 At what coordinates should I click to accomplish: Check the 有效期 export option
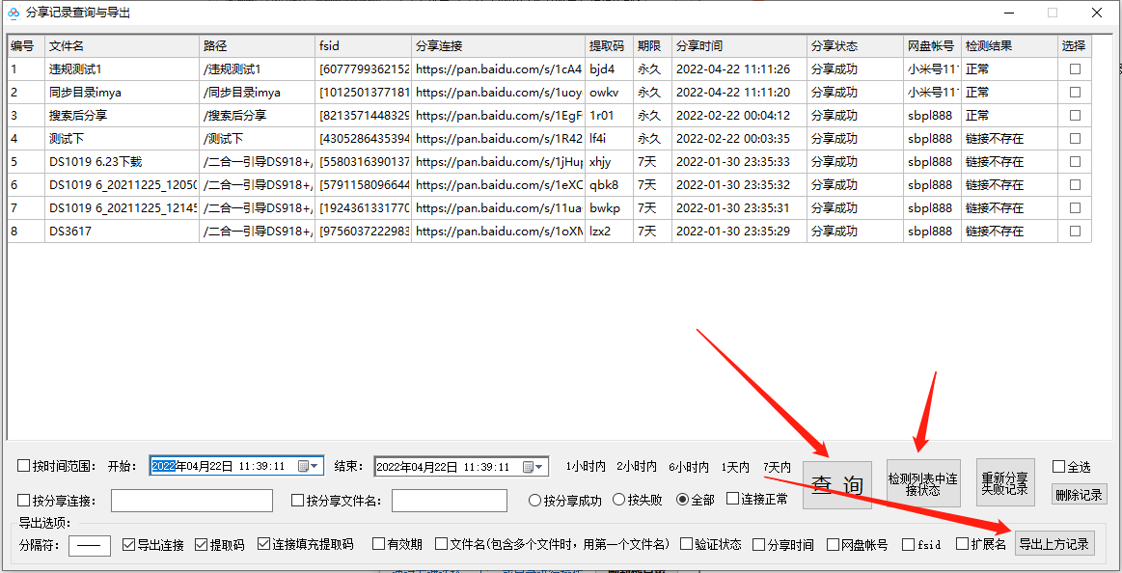pos(377,543)
